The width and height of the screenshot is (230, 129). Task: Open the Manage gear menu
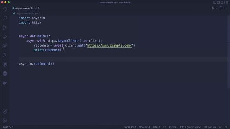[5, 120]
